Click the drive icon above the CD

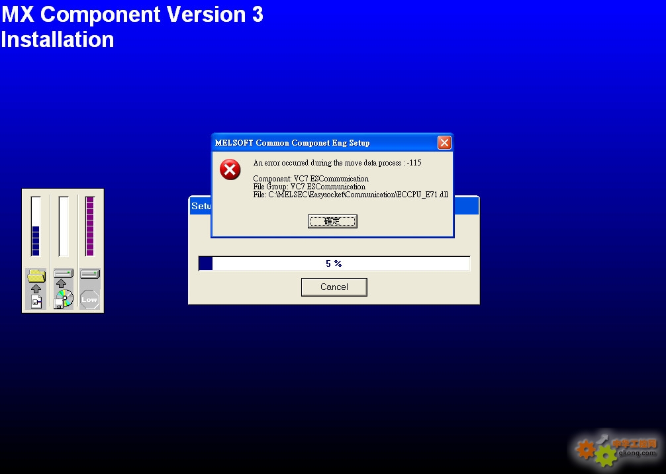[64, 273]
